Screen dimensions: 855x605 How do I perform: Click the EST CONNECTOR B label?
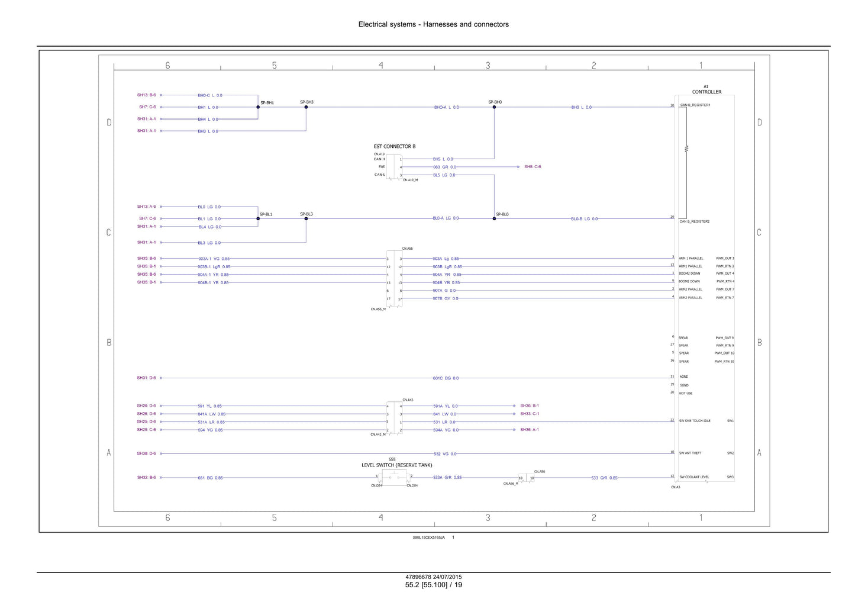click(x=395, y=146)
